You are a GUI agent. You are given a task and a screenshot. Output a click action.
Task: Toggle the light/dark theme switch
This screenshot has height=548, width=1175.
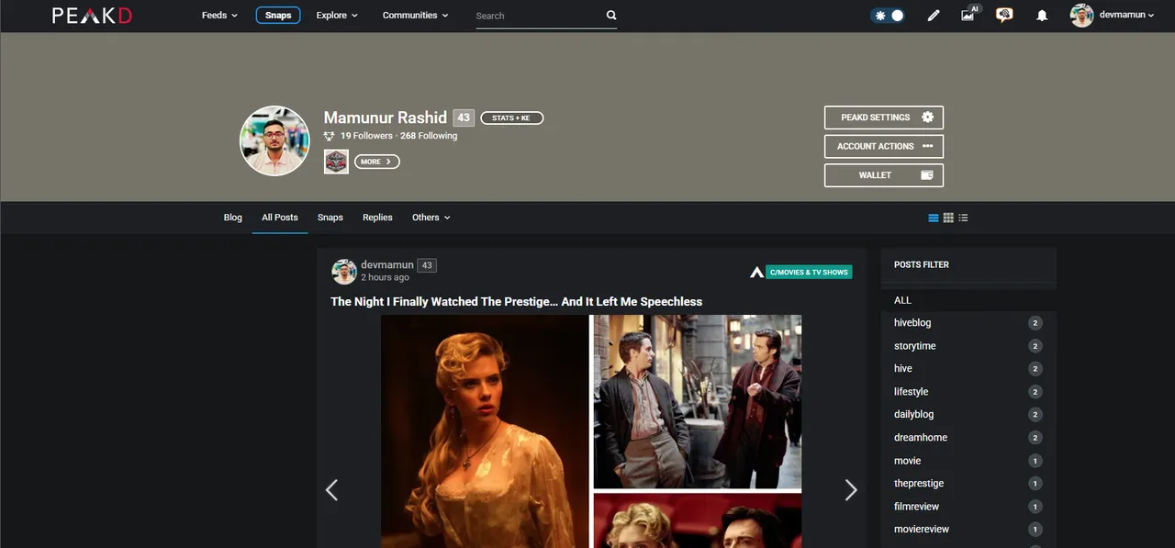click(888, 16)
